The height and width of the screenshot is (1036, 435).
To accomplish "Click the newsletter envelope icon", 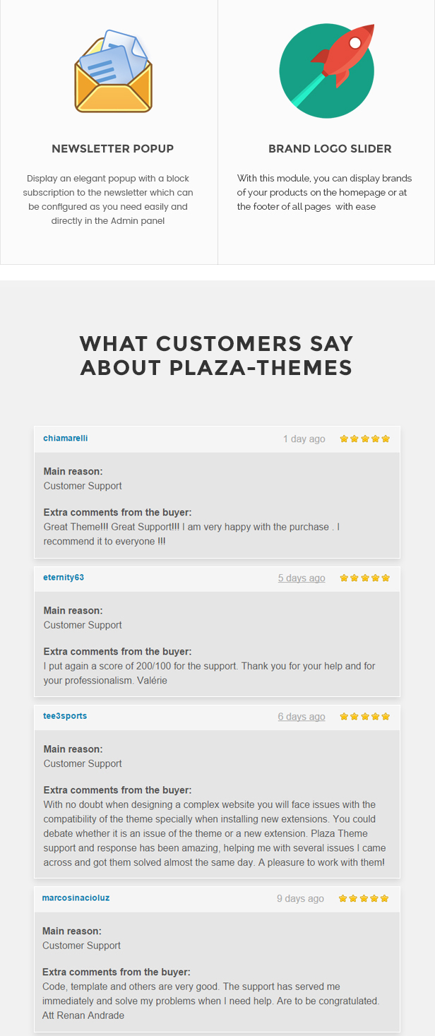I will [113, 71].
